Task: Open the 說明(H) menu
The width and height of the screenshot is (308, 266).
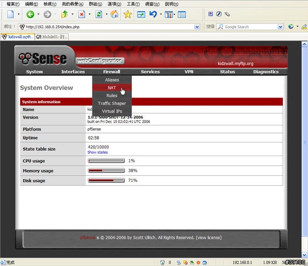Action: tap(171, 4)
